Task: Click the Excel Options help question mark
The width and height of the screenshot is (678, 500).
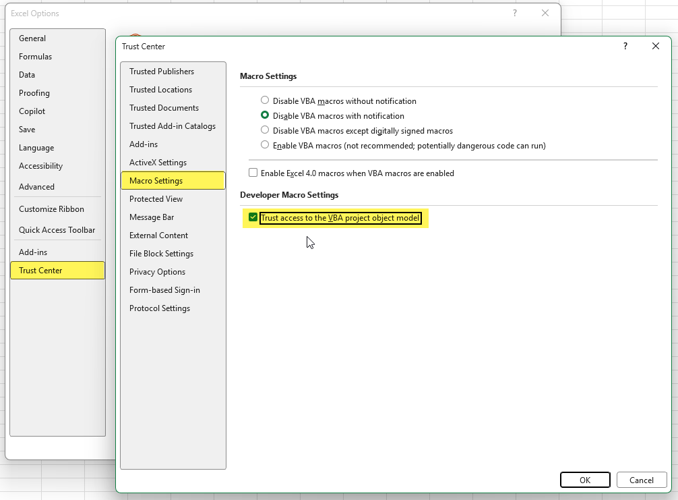Action: (514, 13)
